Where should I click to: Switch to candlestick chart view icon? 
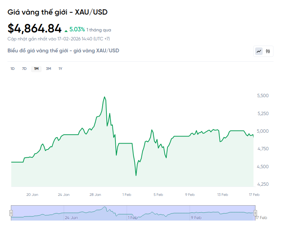point(268,51)
